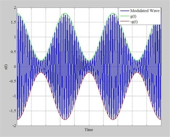Viewport: 170px width, 137px height.
Task: Click y-axis tick label -1
Action: (14, 96)
